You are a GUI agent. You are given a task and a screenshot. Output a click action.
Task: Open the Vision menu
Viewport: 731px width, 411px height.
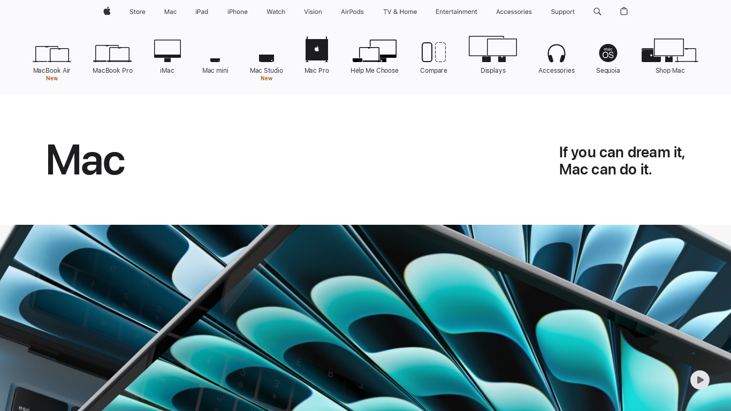pyautogui.click(x=313, y=12)
